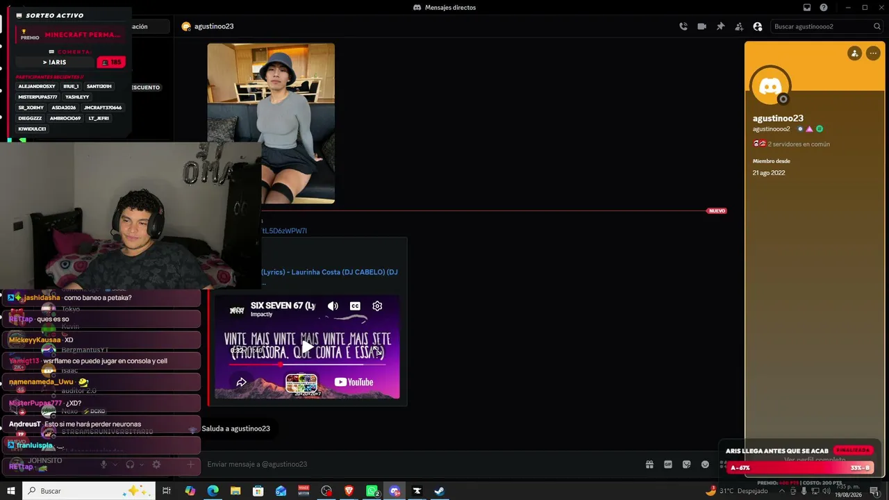The image size is (889, 500).
Task: Open the Laurinha Costa lyrics video link
Action: coord(330,272)
